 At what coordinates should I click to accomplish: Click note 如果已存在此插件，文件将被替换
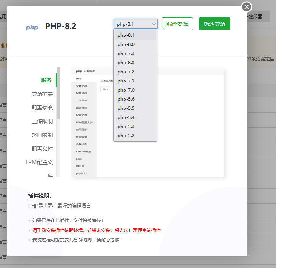[x=67, y=220]
